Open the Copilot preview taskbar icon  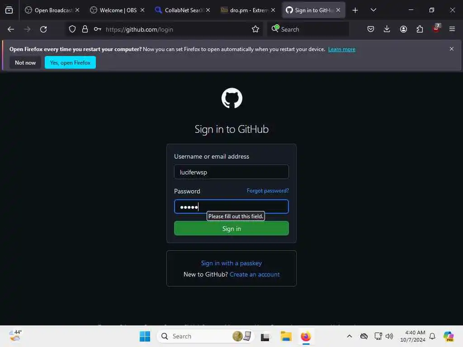click(x=449, y=336)
